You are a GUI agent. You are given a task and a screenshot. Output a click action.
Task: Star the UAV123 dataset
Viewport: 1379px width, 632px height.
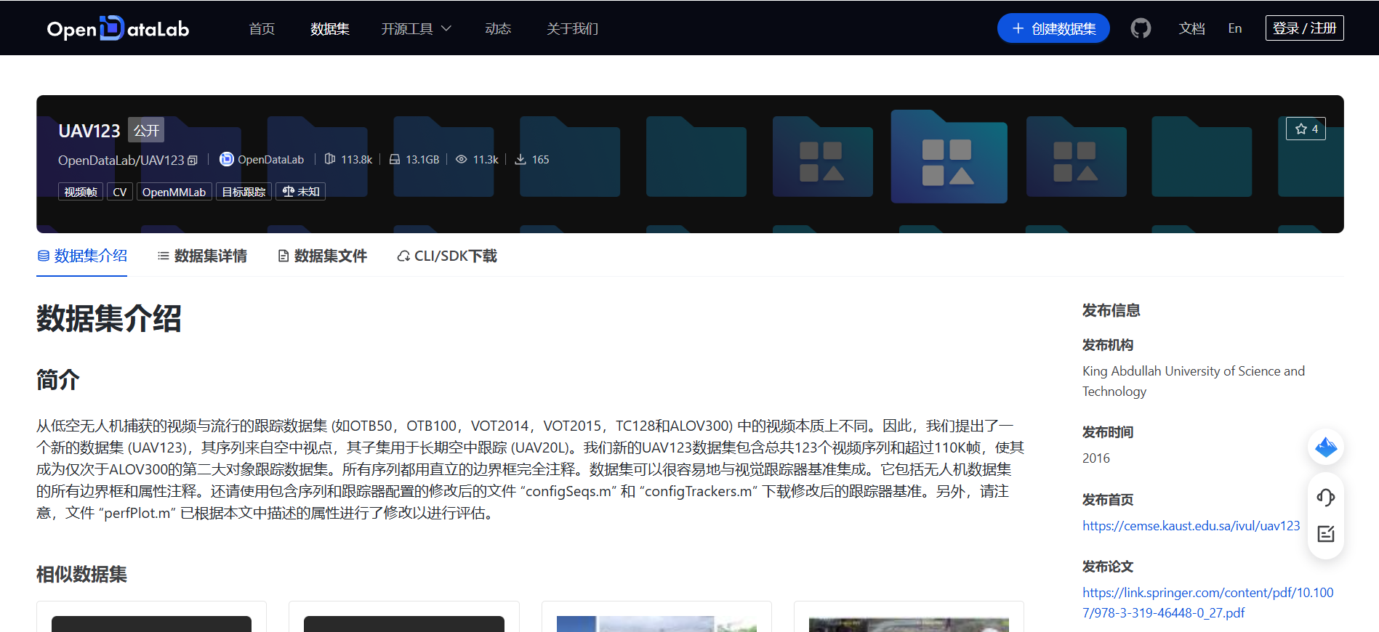coord(1306,129)
